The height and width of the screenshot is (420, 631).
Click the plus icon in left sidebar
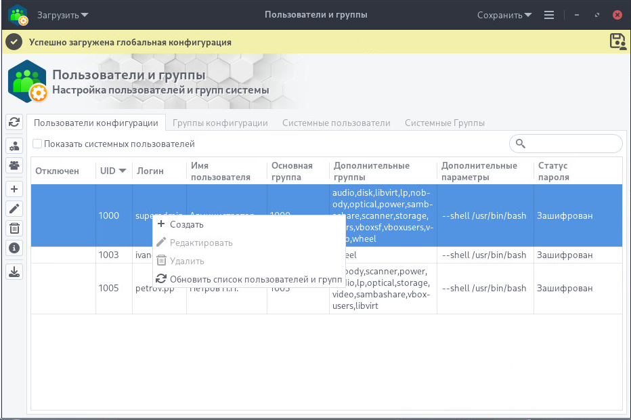(x=14, y=189)
